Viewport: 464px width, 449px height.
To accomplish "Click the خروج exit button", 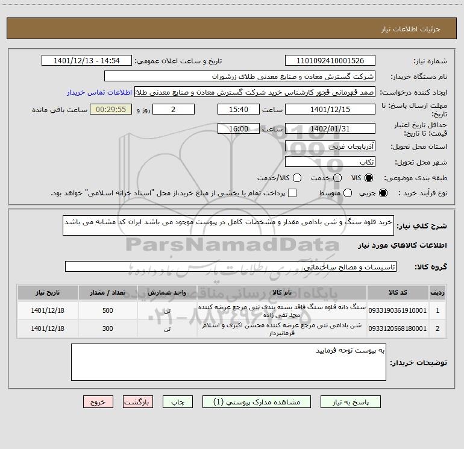I will pos(98,402).
